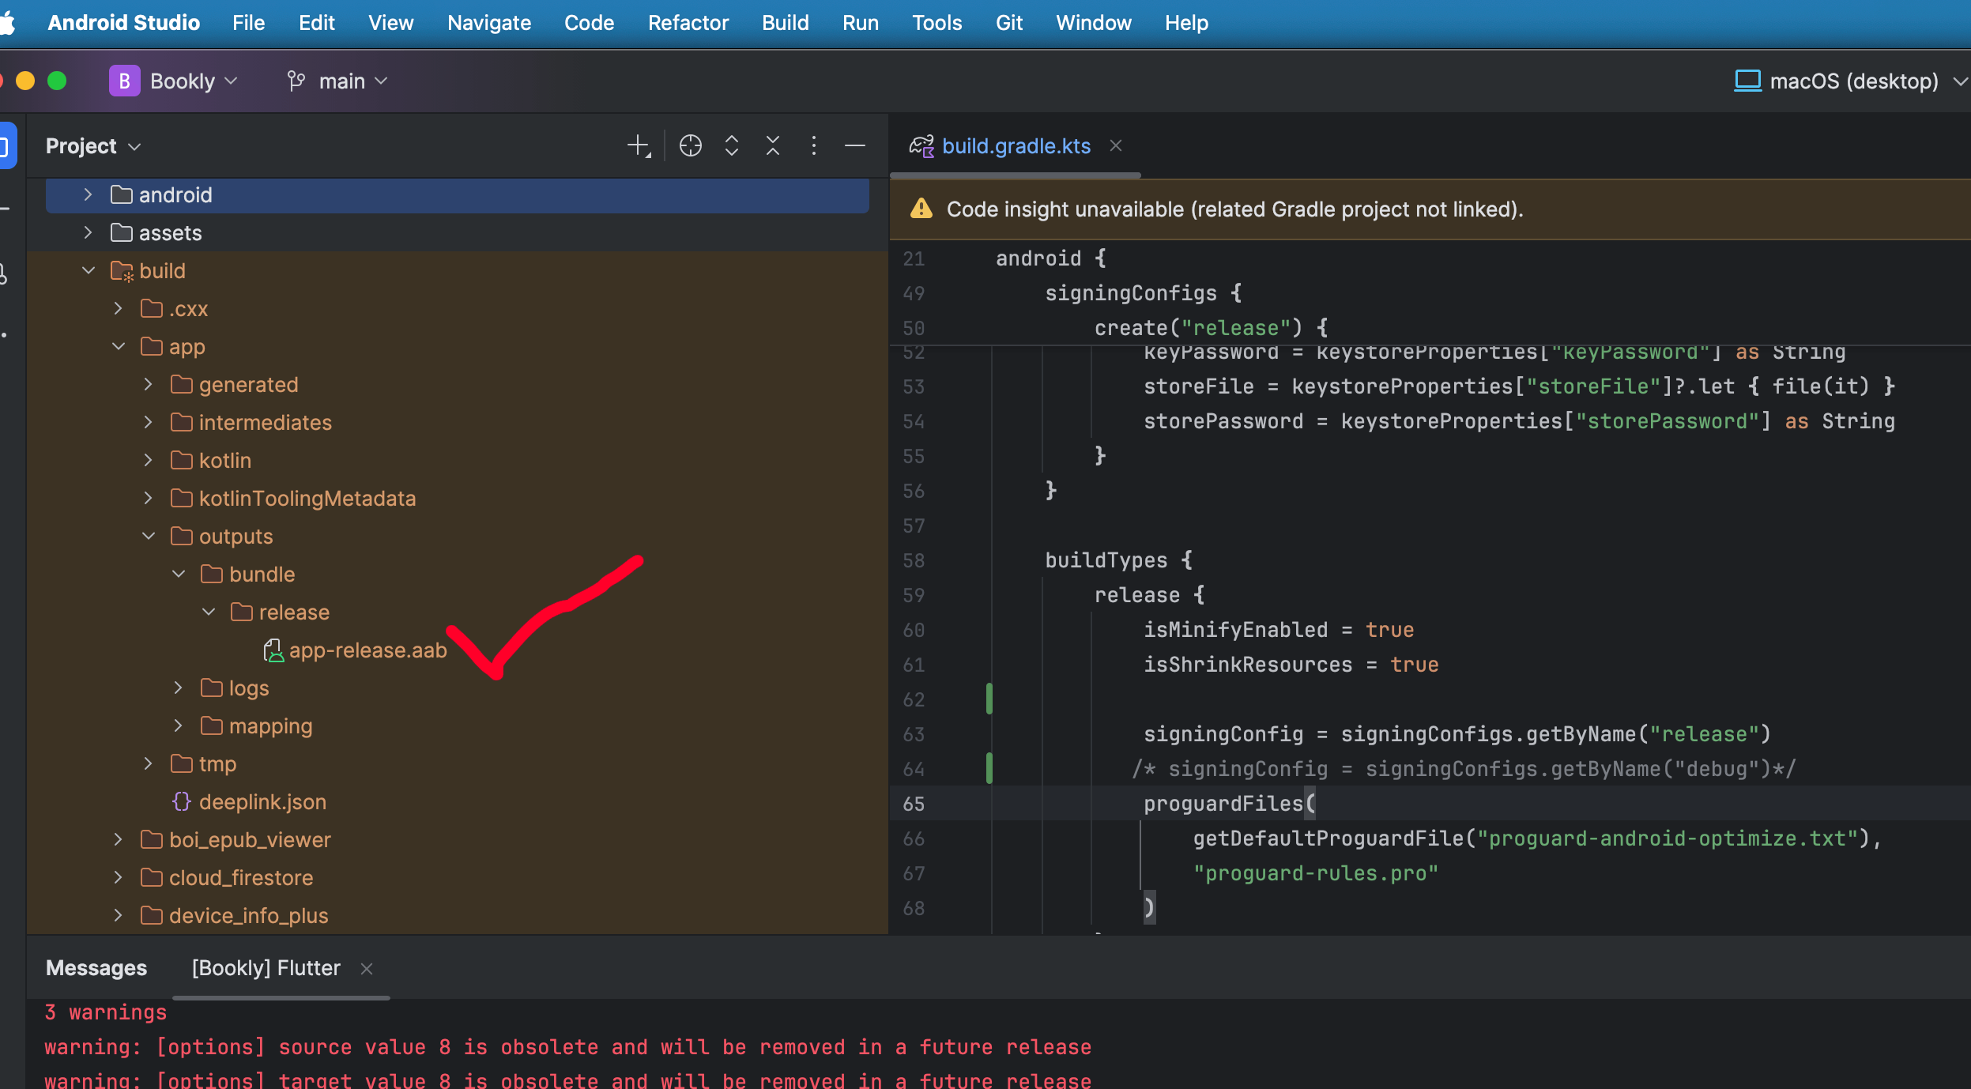Click the app-release.aab file icon
The image size is (1971, 1089).
(273, 650)
